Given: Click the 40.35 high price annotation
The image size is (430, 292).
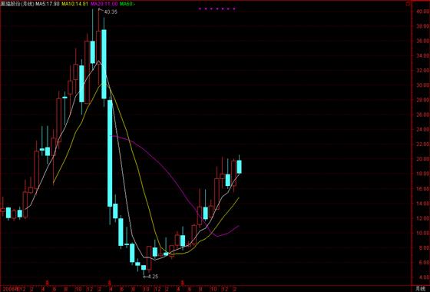Looking at the screenshot, I should [x=111, y=12].
